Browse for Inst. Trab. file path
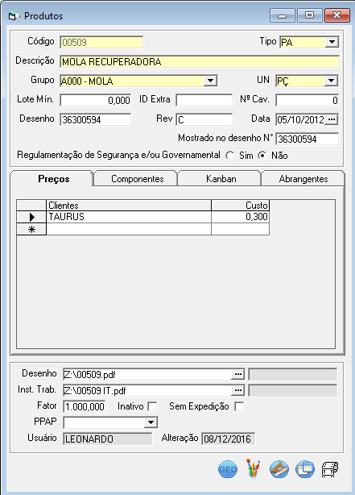355x495 pixels. click(x=238, y=390)
